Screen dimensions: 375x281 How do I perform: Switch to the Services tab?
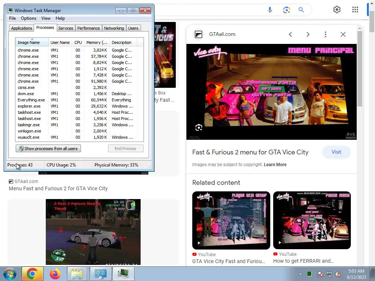pos(66,28)
